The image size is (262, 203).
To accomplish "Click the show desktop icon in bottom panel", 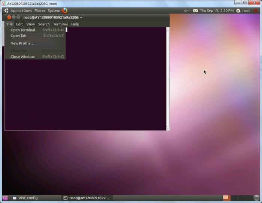I will pos(5,198).
